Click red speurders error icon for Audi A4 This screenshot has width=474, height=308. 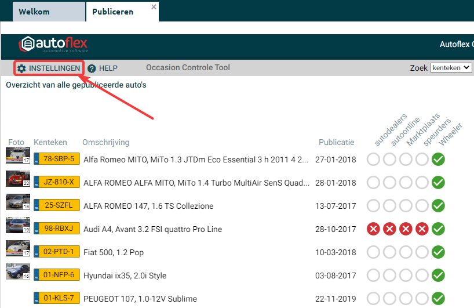[x=422, y=229]
